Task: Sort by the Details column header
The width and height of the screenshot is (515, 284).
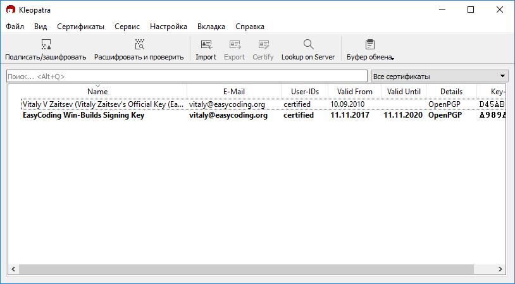Action: [451, 91]
